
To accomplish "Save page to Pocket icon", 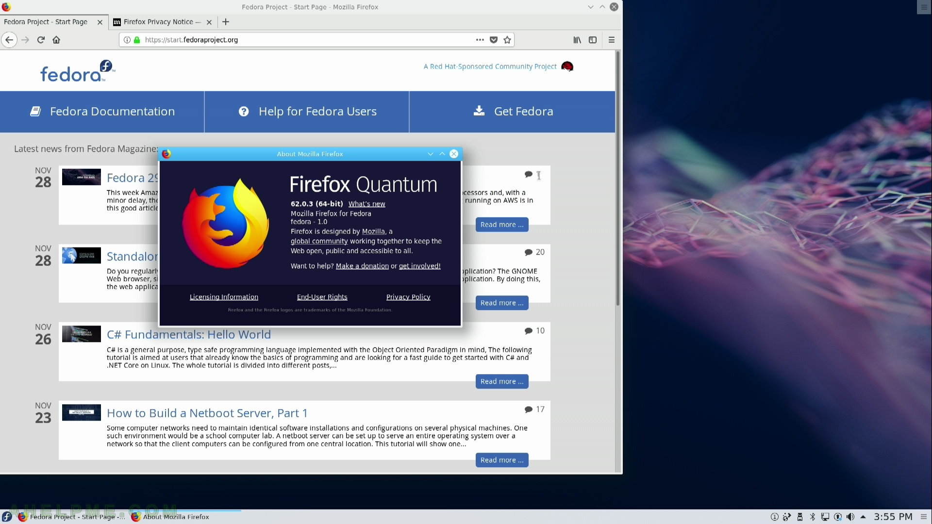I will tap(494, 40).
